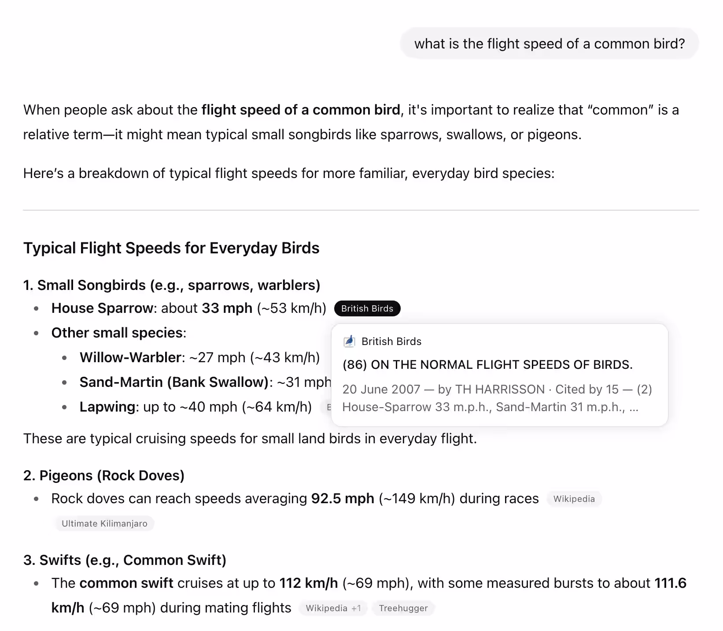Viewport: 723px width, 631px height.
Task: Click the Pigeons (Rock Doves) heading
Action: [x=104, y=475]
